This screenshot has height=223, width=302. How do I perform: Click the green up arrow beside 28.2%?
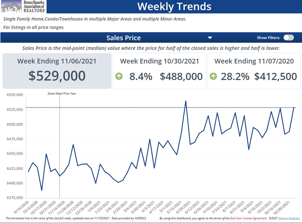[x=213, y=76]
